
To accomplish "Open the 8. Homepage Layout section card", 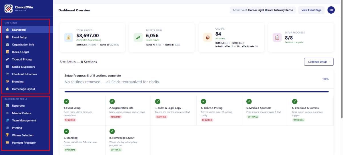I will pyautogui.click(x=128, y=140).
